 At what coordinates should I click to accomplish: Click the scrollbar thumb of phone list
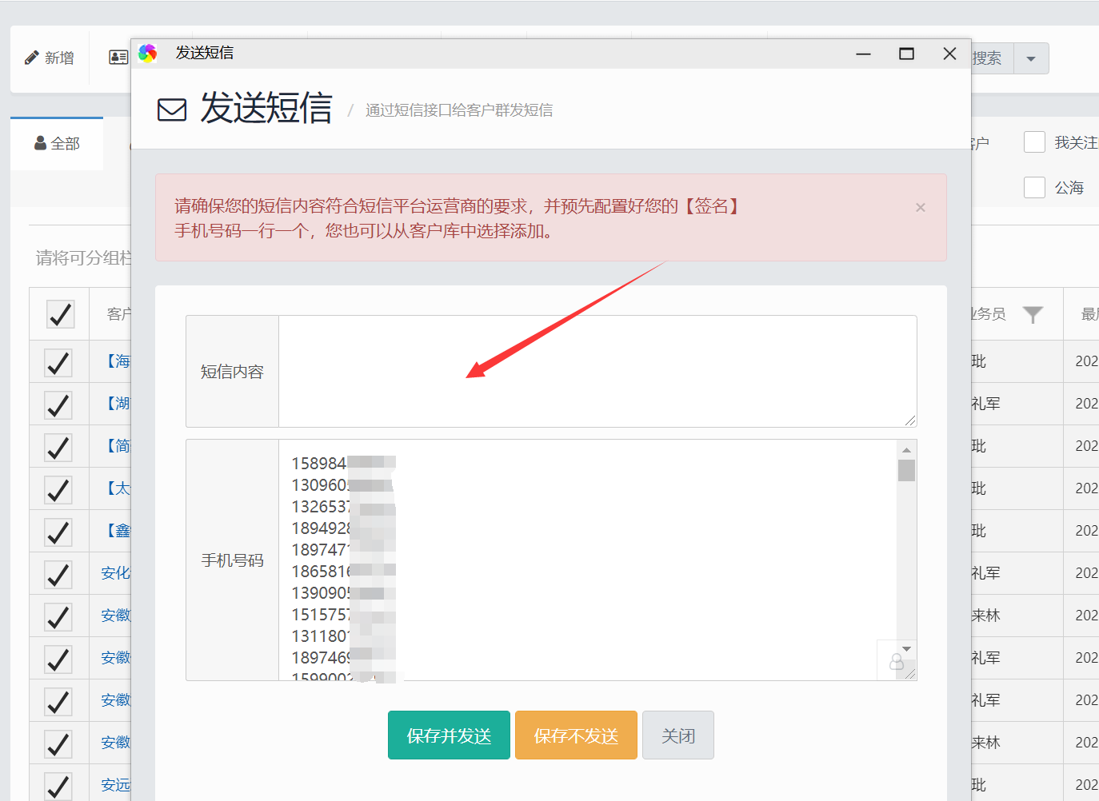pyautogui.click(x=906, y=470)
